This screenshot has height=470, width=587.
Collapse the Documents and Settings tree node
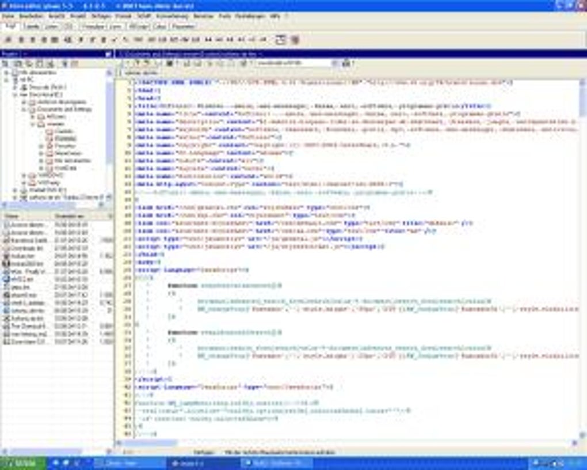click(24, 109)
